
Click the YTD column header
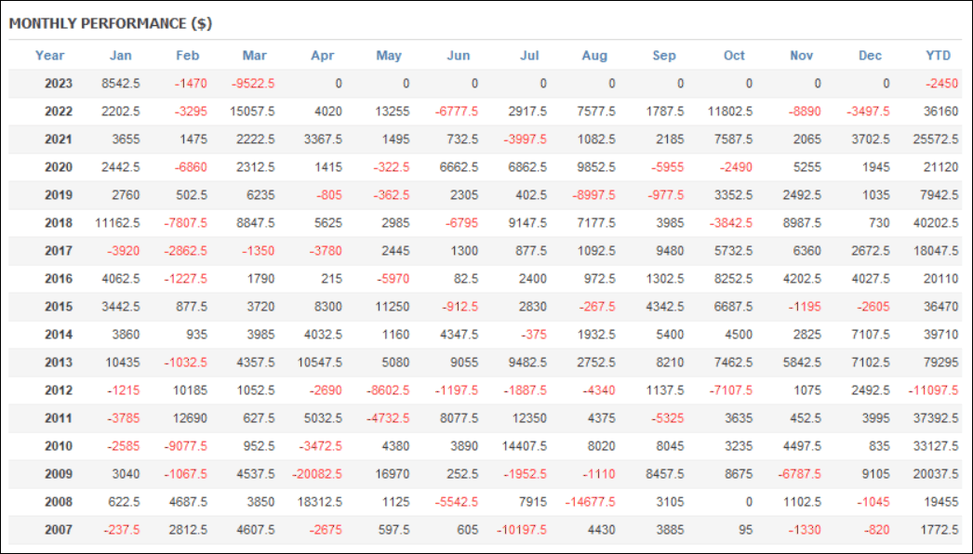pos(939,56)
